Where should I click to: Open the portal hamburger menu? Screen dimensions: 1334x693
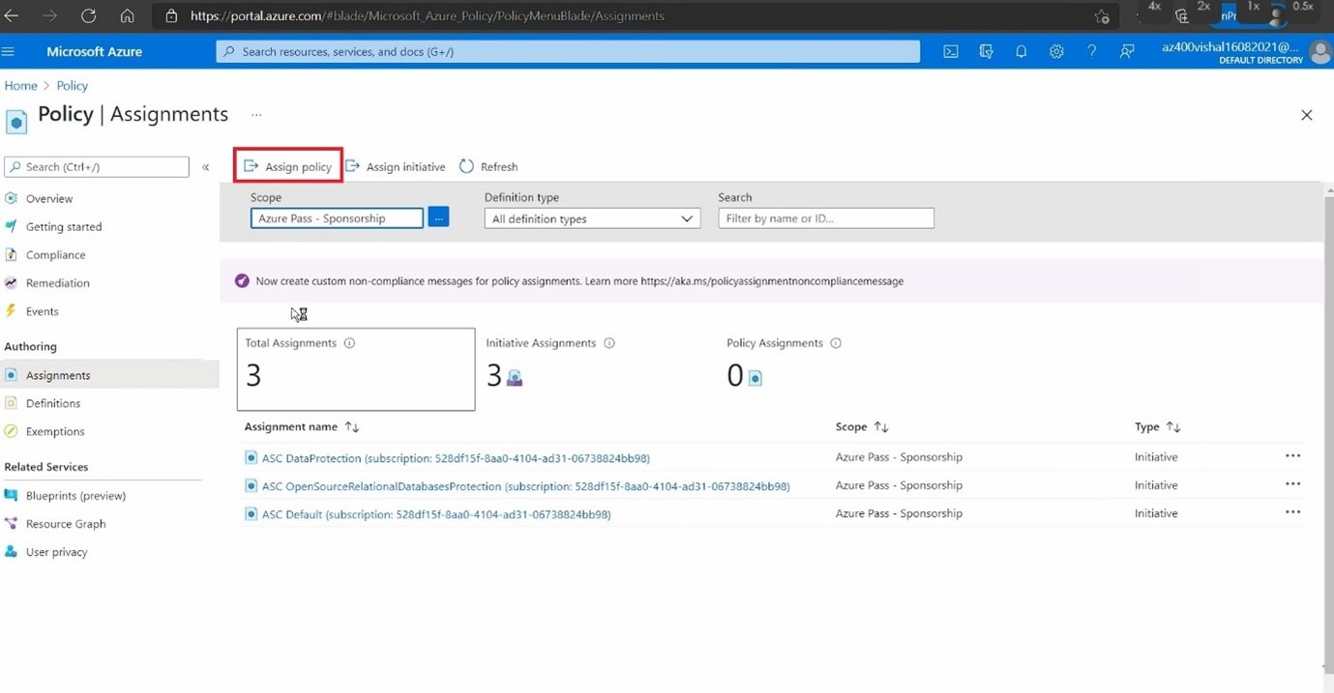point(9,51)
